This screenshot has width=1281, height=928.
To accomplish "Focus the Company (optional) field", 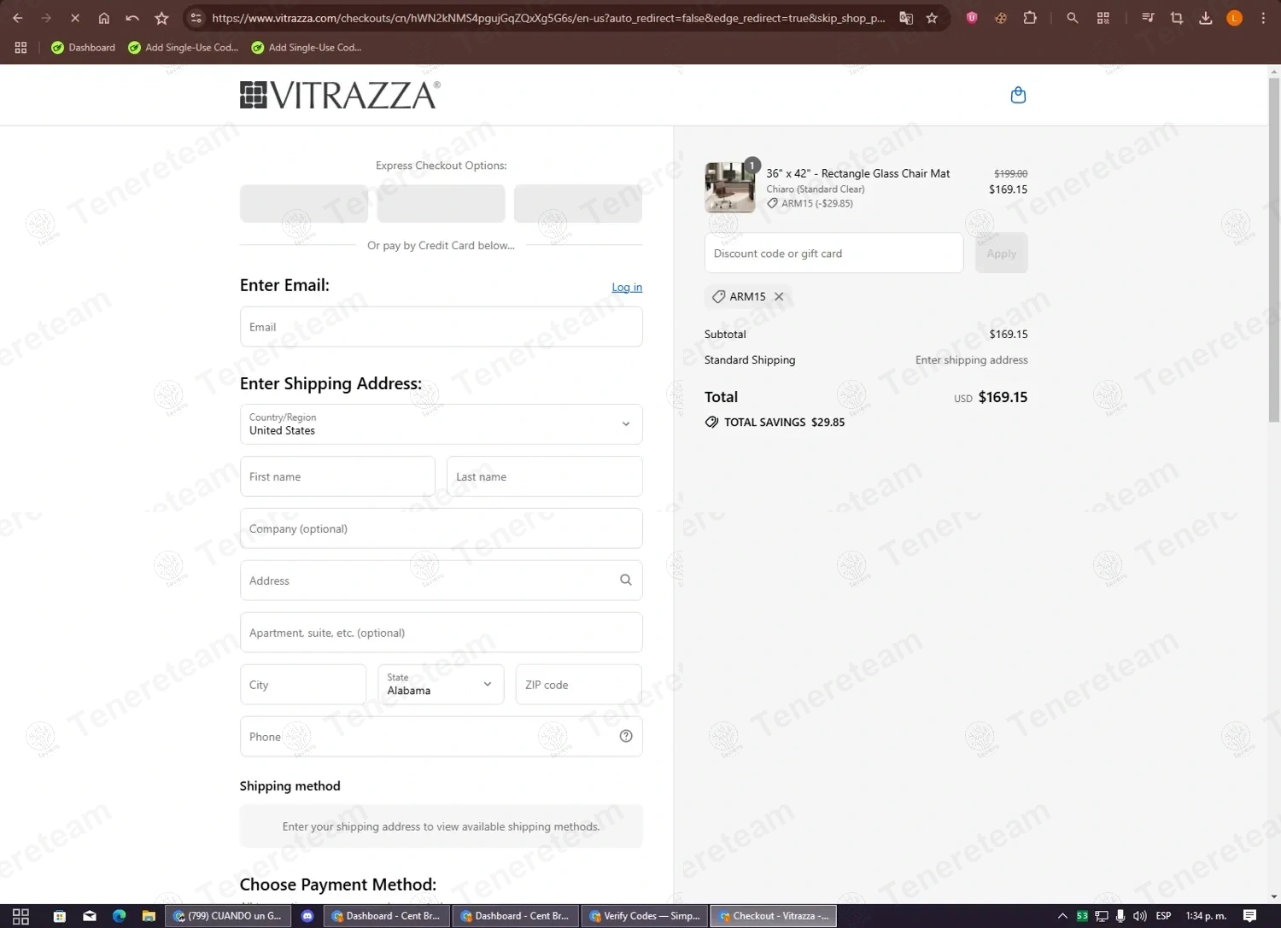I will tap(441, 528).
